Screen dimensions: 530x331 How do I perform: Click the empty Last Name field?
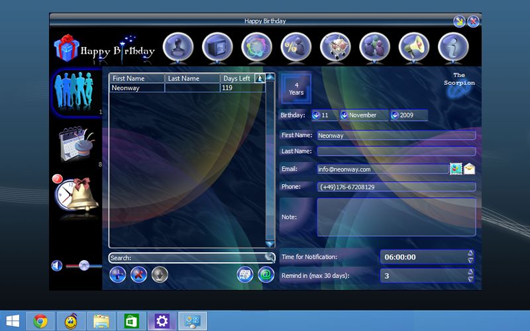(x=396, y=151)
